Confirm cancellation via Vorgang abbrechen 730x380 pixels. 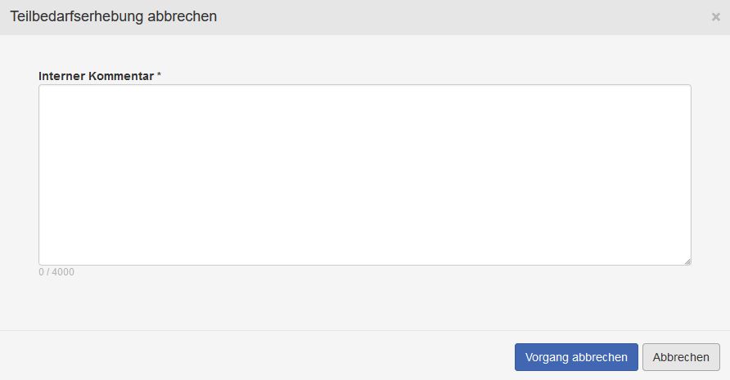point(576,357)
